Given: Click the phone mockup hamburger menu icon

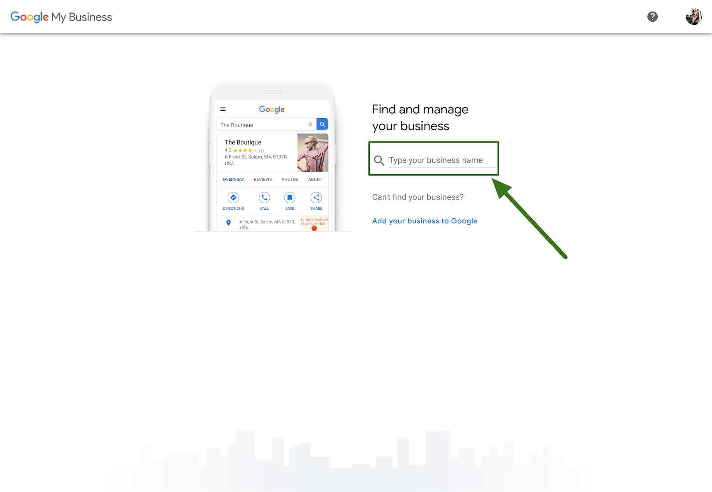Looking at the screenshot, I should click(x=223, y=109).
